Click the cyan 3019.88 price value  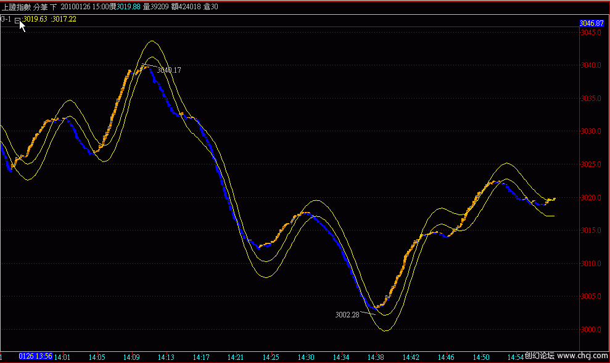pyautogui.click(x=129, y=7)
